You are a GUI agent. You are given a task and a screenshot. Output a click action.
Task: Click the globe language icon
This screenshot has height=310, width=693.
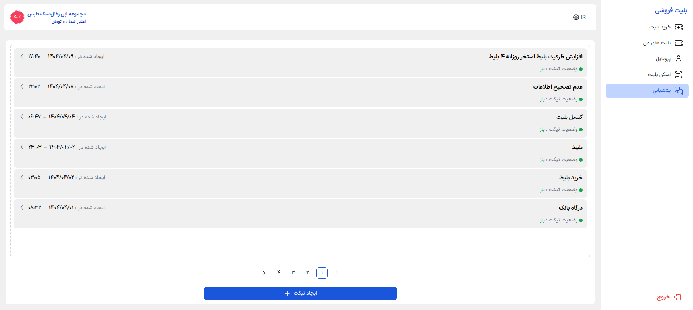[576, 17]
